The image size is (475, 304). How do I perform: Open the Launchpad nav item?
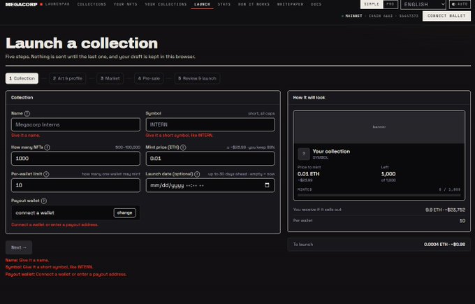(x=57, y=4)
